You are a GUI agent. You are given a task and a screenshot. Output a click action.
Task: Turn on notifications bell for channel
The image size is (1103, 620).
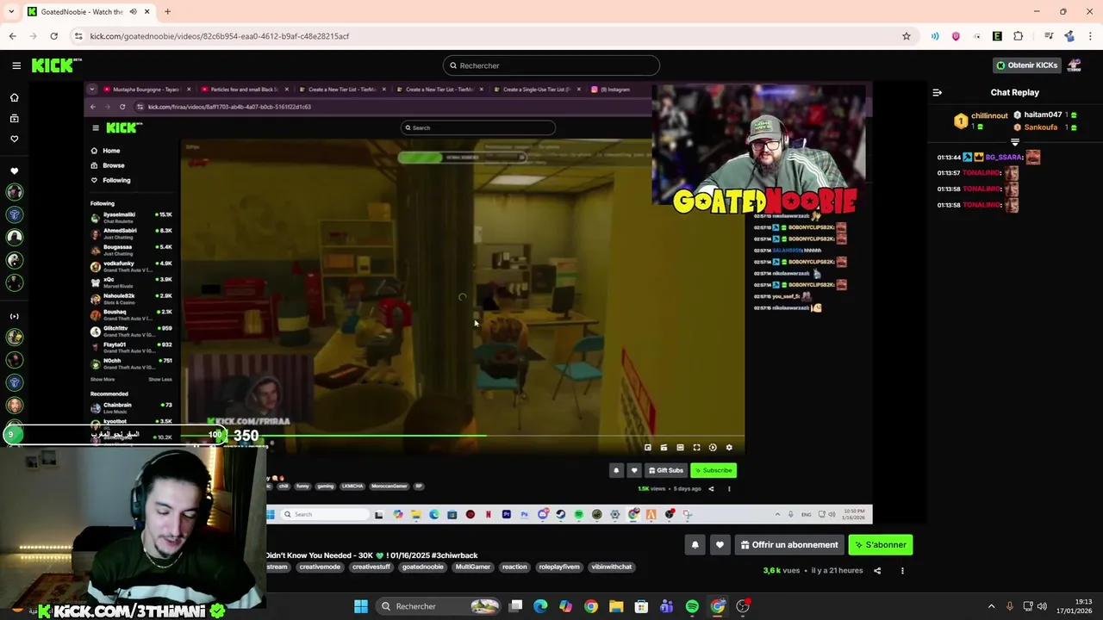pos(695,545)
